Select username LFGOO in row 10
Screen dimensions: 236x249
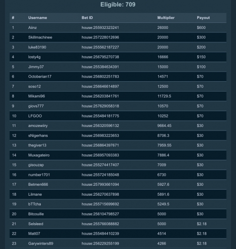35,116
